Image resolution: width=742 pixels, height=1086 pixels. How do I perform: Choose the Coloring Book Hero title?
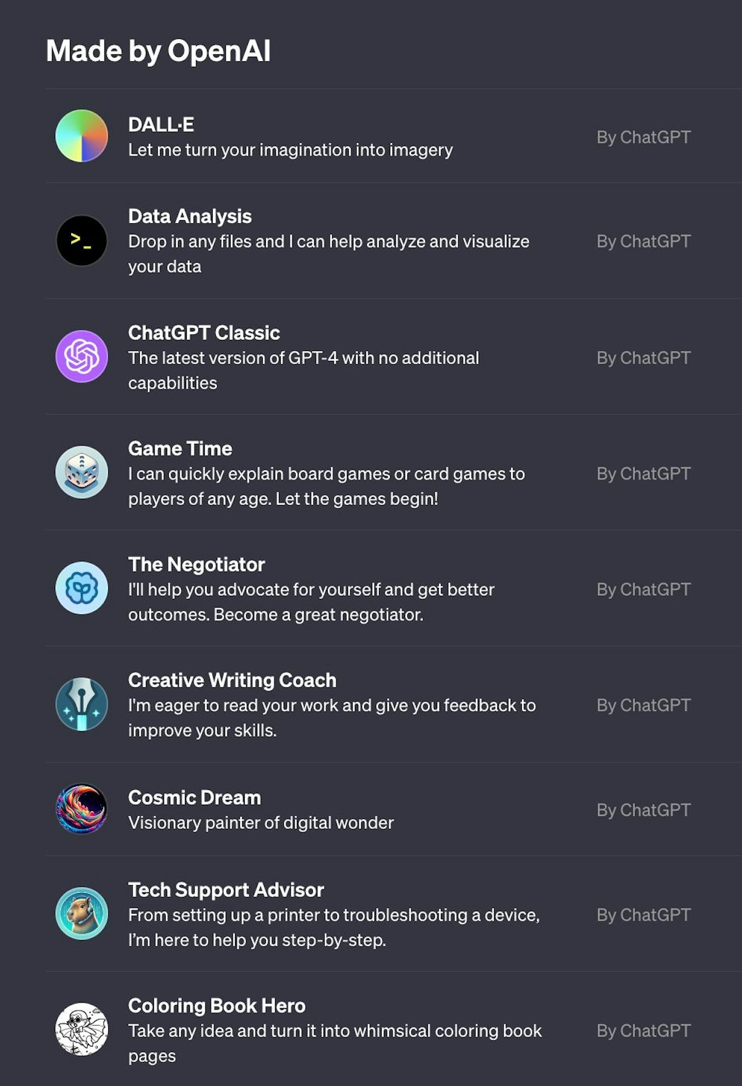[216, 1006]
